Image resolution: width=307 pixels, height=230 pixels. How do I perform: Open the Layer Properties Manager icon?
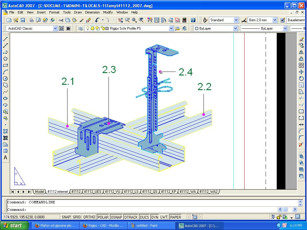[x=81, y=28]
